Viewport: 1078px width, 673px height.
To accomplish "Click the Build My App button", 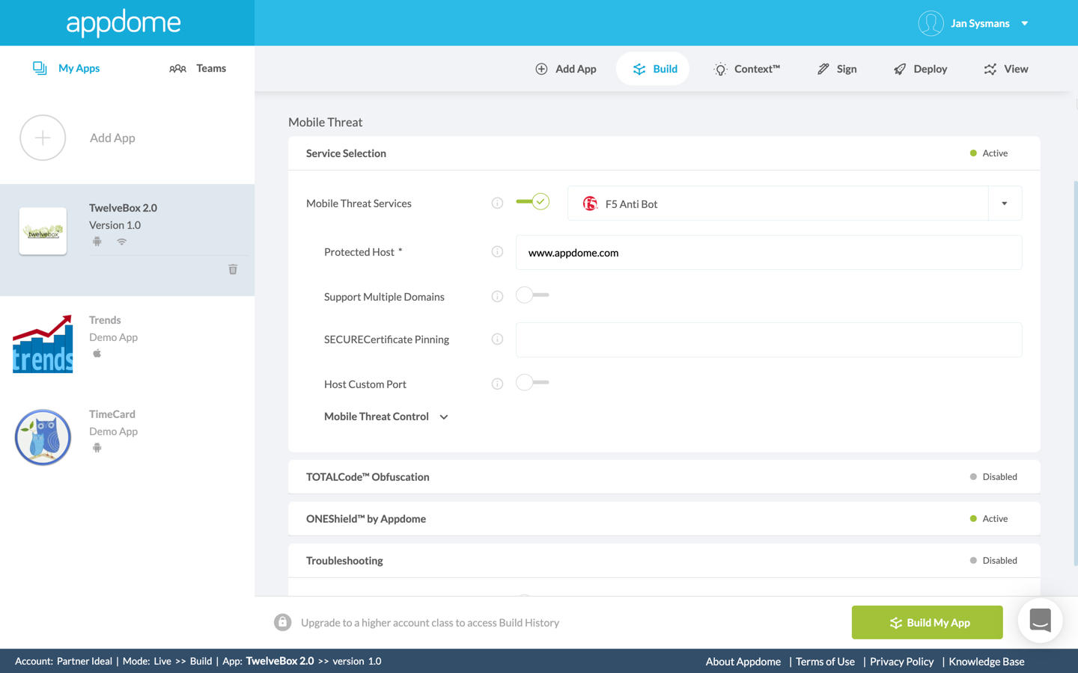I will (927, 622).
